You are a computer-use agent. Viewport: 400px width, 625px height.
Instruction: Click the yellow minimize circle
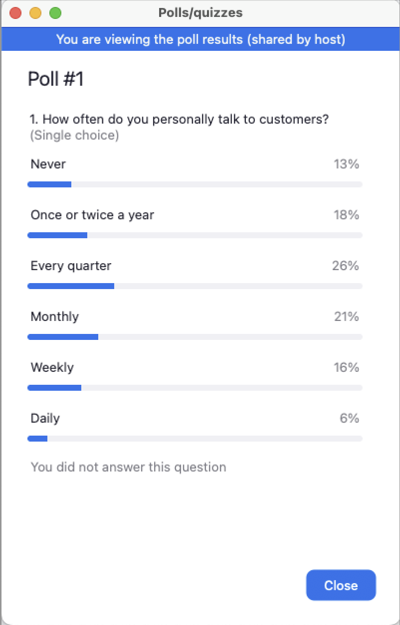[35, 13]
